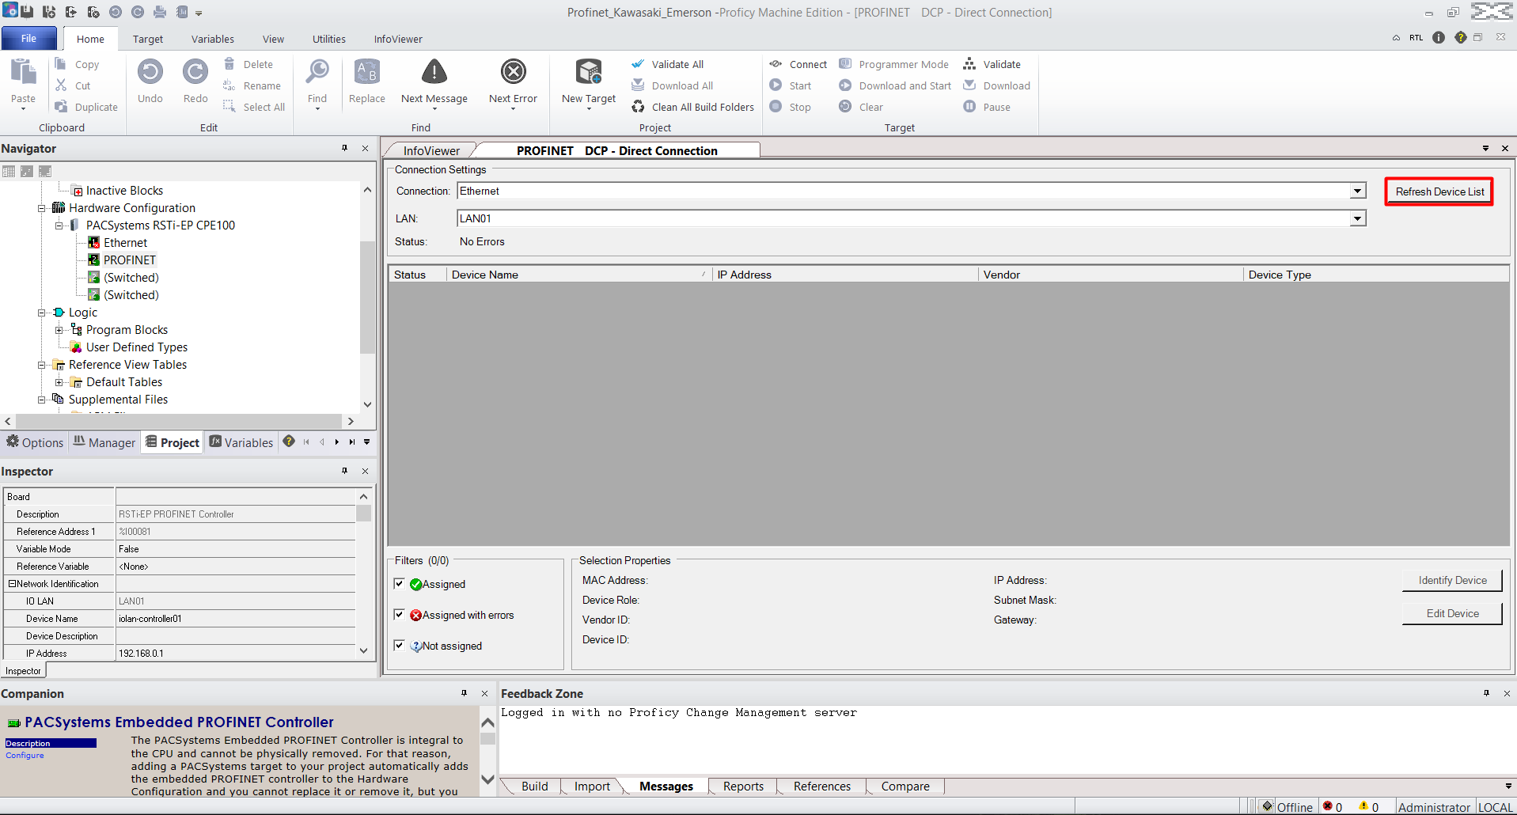Screen dimensions: 1517x815
Task: Go to Next Message warning icon
Action: (434, 72)
